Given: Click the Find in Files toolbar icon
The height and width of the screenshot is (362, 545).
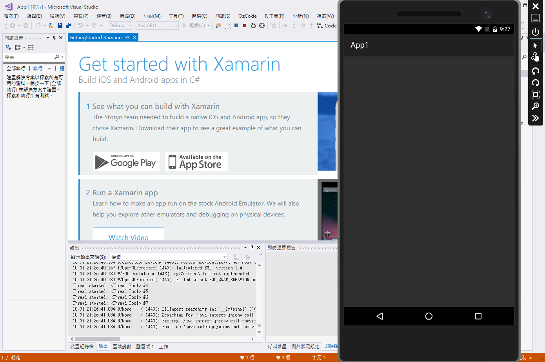Looking at the screenshot, I should coord(218,25).
